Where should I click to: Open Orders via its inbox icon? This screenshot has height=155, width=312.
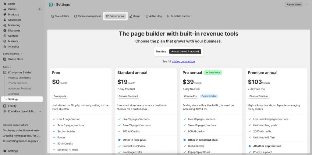click(x=5, y=9)
